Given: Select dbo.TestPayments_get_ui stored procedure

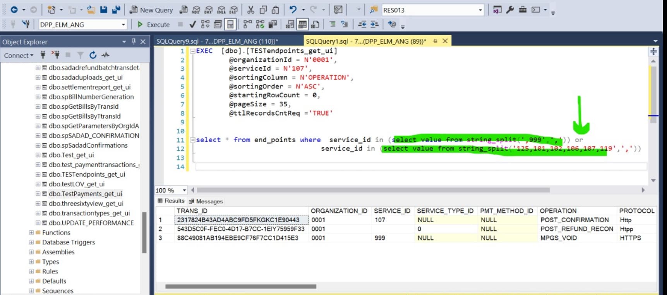Looking at the screenshot, I should click(x=85, y=194).
